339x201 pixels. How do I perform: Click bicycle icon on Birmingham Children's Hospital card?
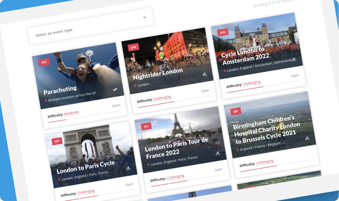click(x=307, y=138)
